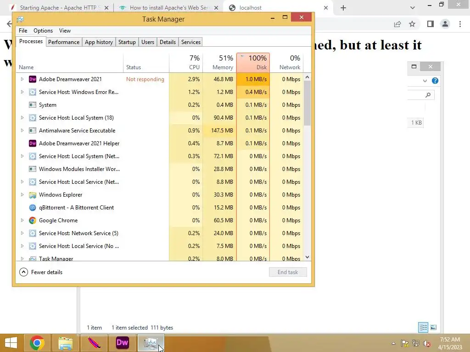The height and width of the screenshot is (352, 470).
Task: Bookmark this page with the star icon
Action: [413, 24]
